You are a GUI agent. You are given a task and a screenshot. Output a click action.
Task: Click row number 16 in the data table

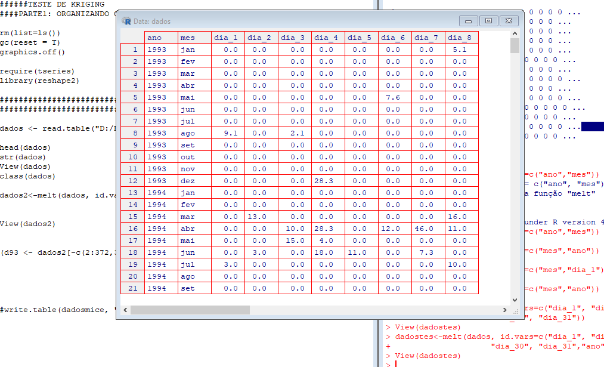[x=132, y=229]
